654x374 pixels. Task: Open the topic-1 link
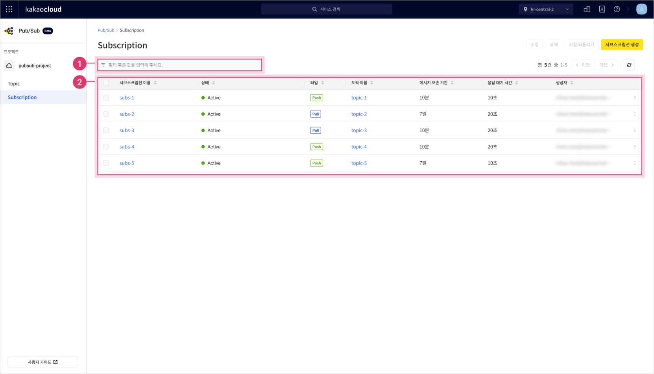tap(359, 98)
